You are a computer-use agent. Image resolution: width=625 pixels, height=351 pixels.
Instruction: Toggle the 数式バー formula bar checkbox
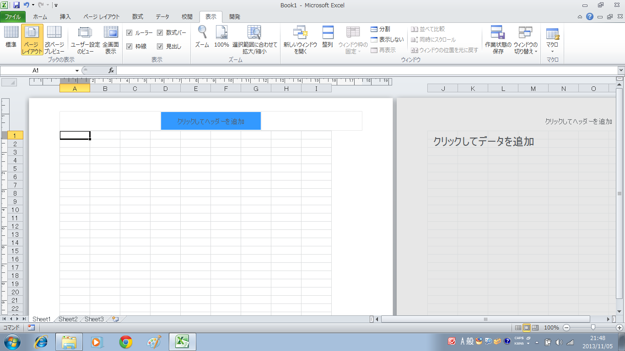point(160,33)
